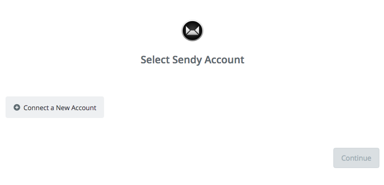Screen dimensions: 384x185
Task: Click the Sendy app logo above the heading
Action: 192,30
